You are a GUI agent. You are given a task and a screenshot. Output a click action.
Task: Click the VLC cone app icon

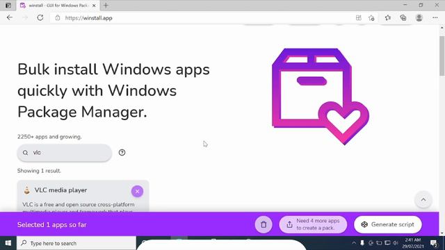point(27,190)
